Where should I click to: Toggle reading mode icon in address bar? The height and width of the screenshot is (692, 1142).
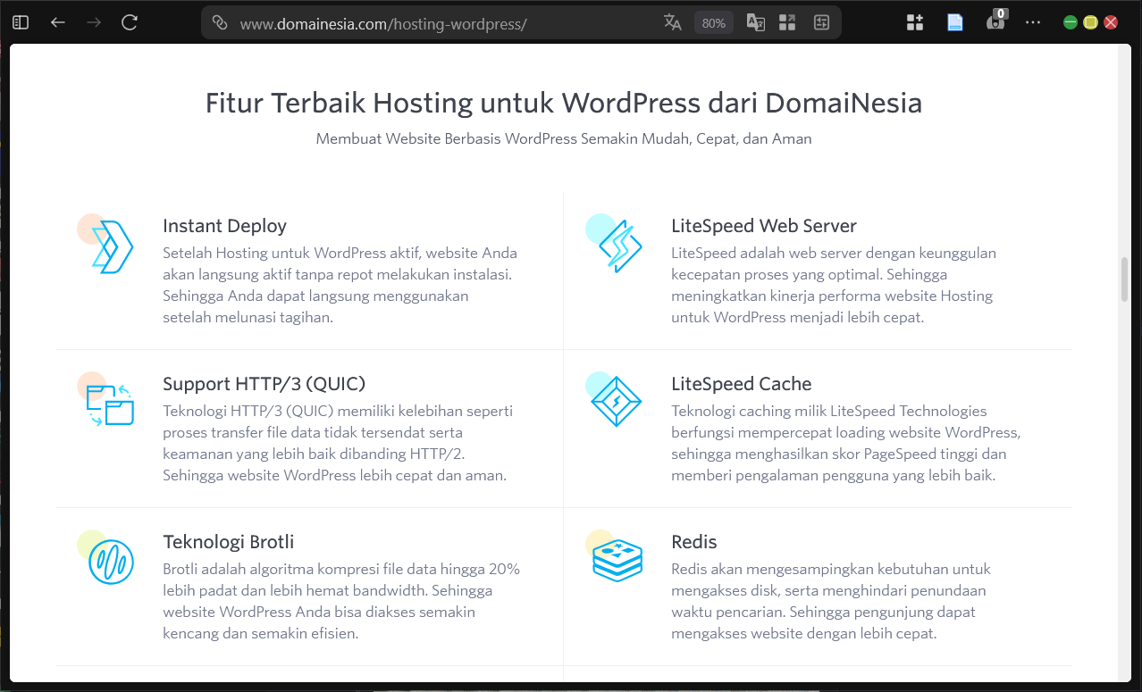coord(755,22)
